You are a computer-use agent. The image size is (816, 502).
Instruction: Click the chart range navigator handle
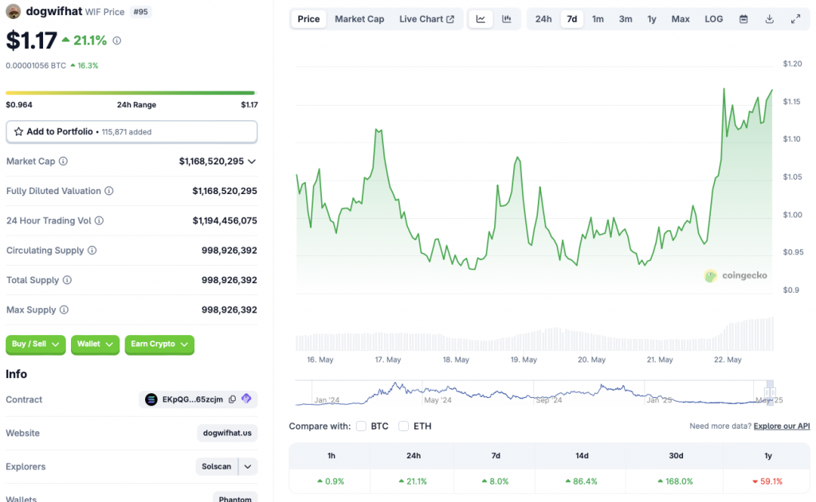pos(770,392)
